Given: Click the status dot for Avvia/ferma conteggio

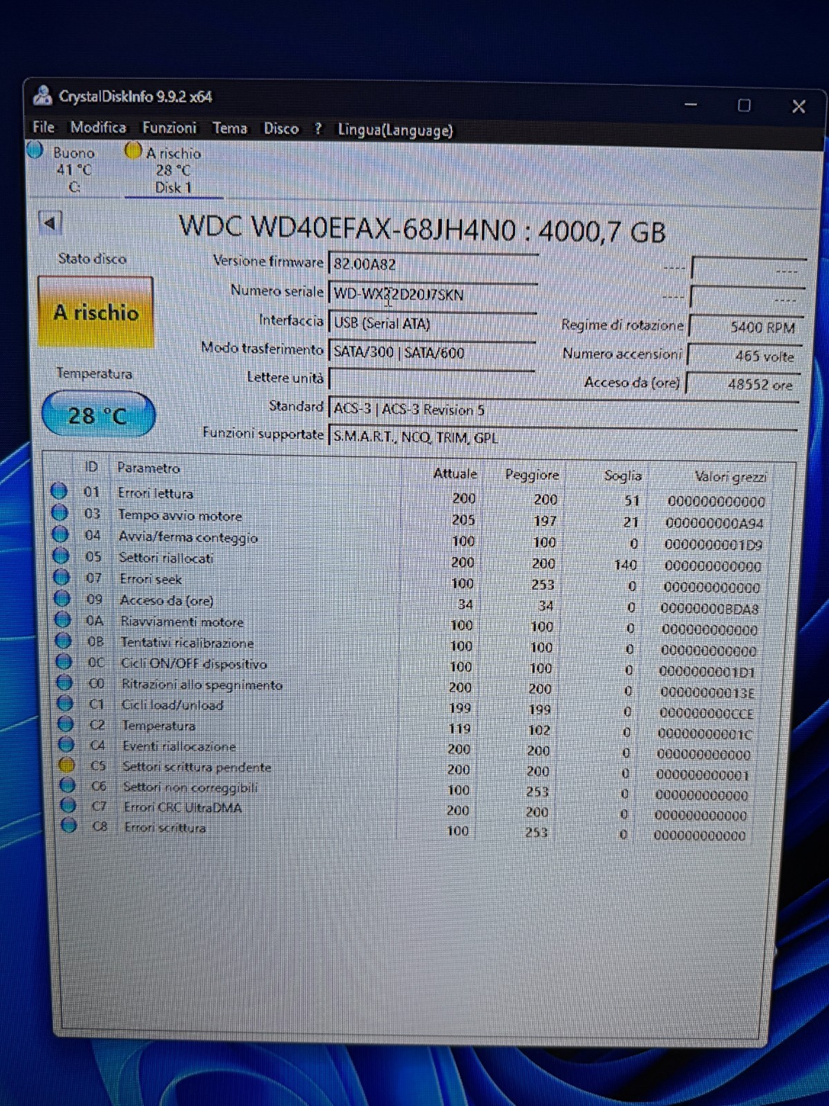Looking at the screenshot, I should (60, 534).
